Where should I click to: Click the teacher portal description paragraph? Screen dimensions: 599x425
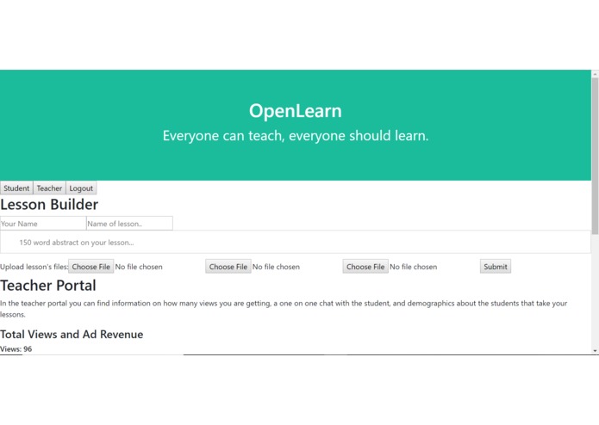click(284, 309)
